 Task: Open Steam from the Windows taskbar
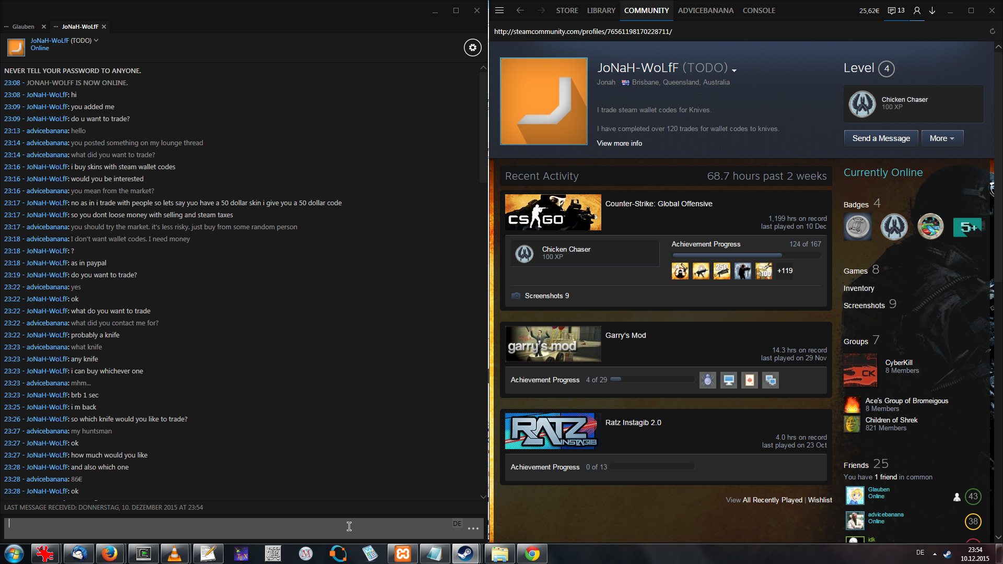[x=465, y=554]
